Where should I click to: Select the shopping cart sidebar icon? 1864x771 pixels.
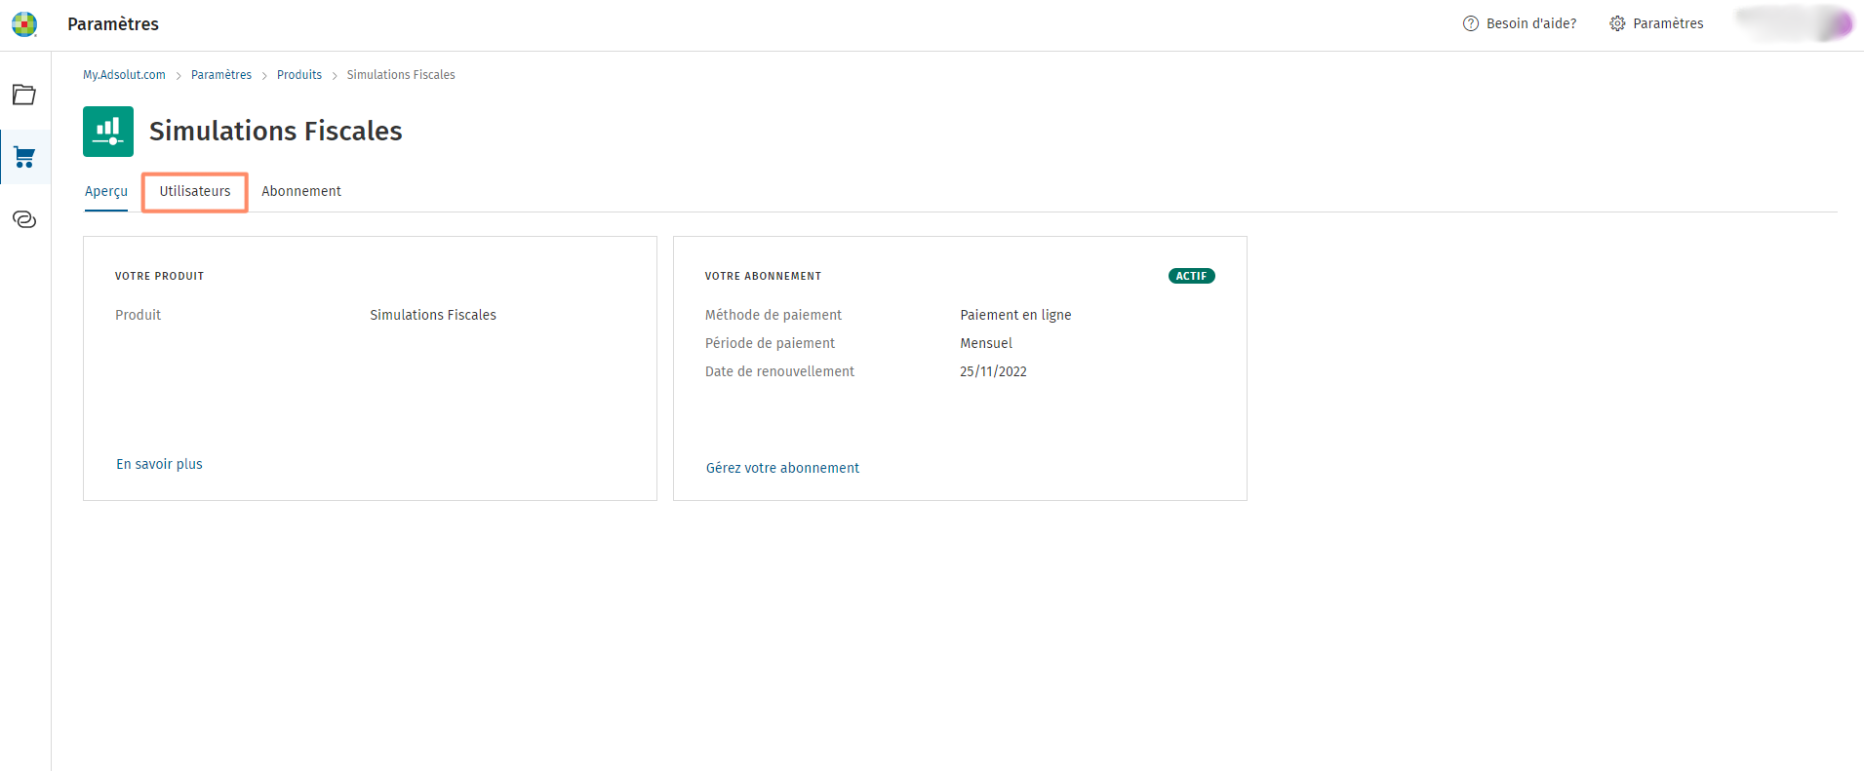pos(24,157)
